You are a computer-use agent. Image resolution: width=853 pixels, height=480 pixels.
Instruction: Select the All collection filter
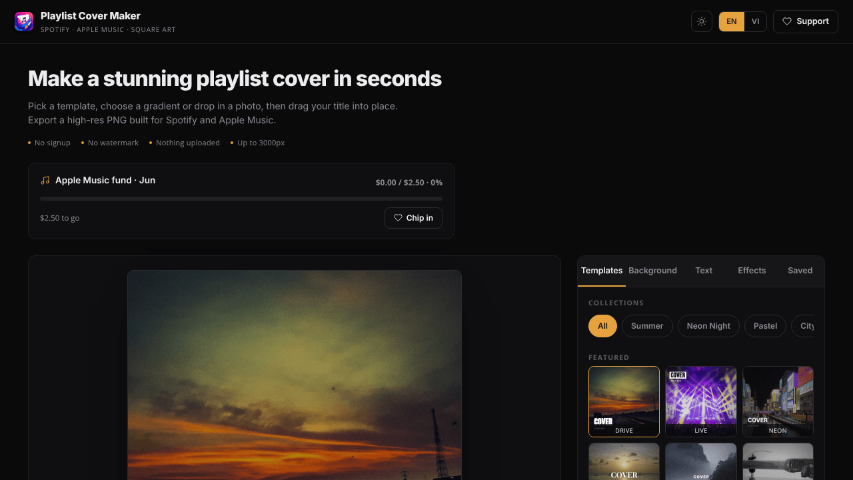pos(602,326)
